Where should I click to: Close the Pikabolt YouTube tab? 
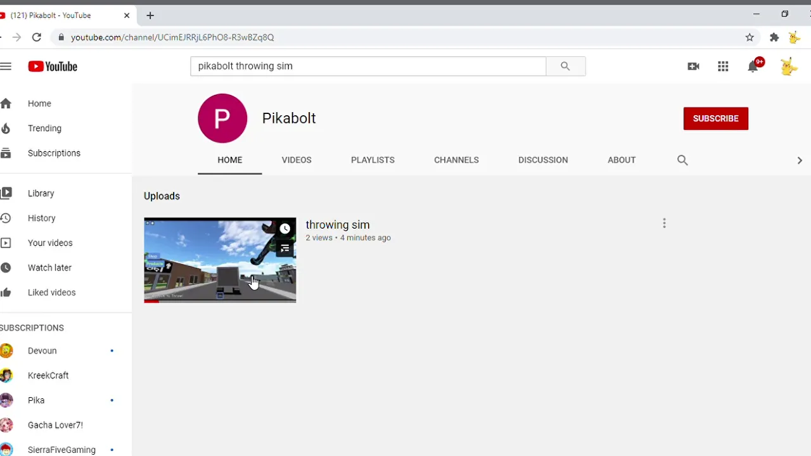(127, 15)
